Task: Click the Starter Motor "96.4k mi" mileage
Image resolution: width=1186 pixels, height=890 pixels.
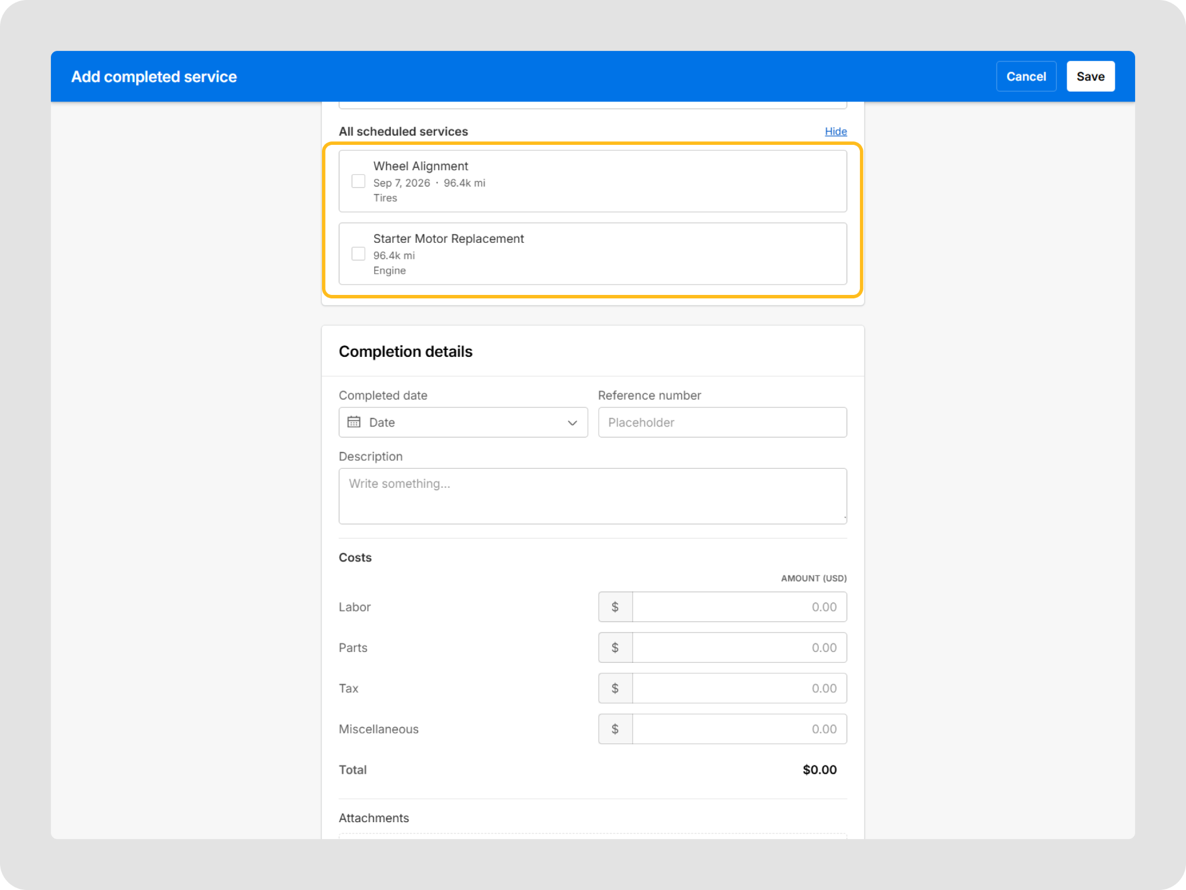Action: (x=394, y=256)
